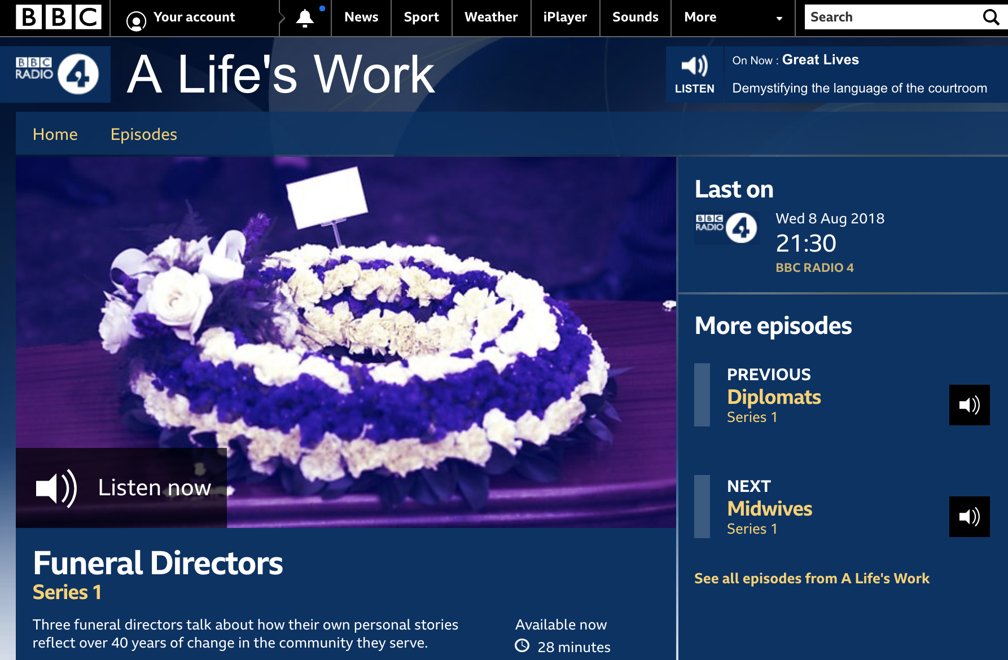This screenshot has width=1008, height=660.
Task: Expand the More menu dropdown arrow
Action: click(779, 18)
